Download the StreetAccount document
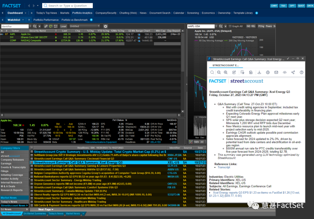 pos(259,72)
